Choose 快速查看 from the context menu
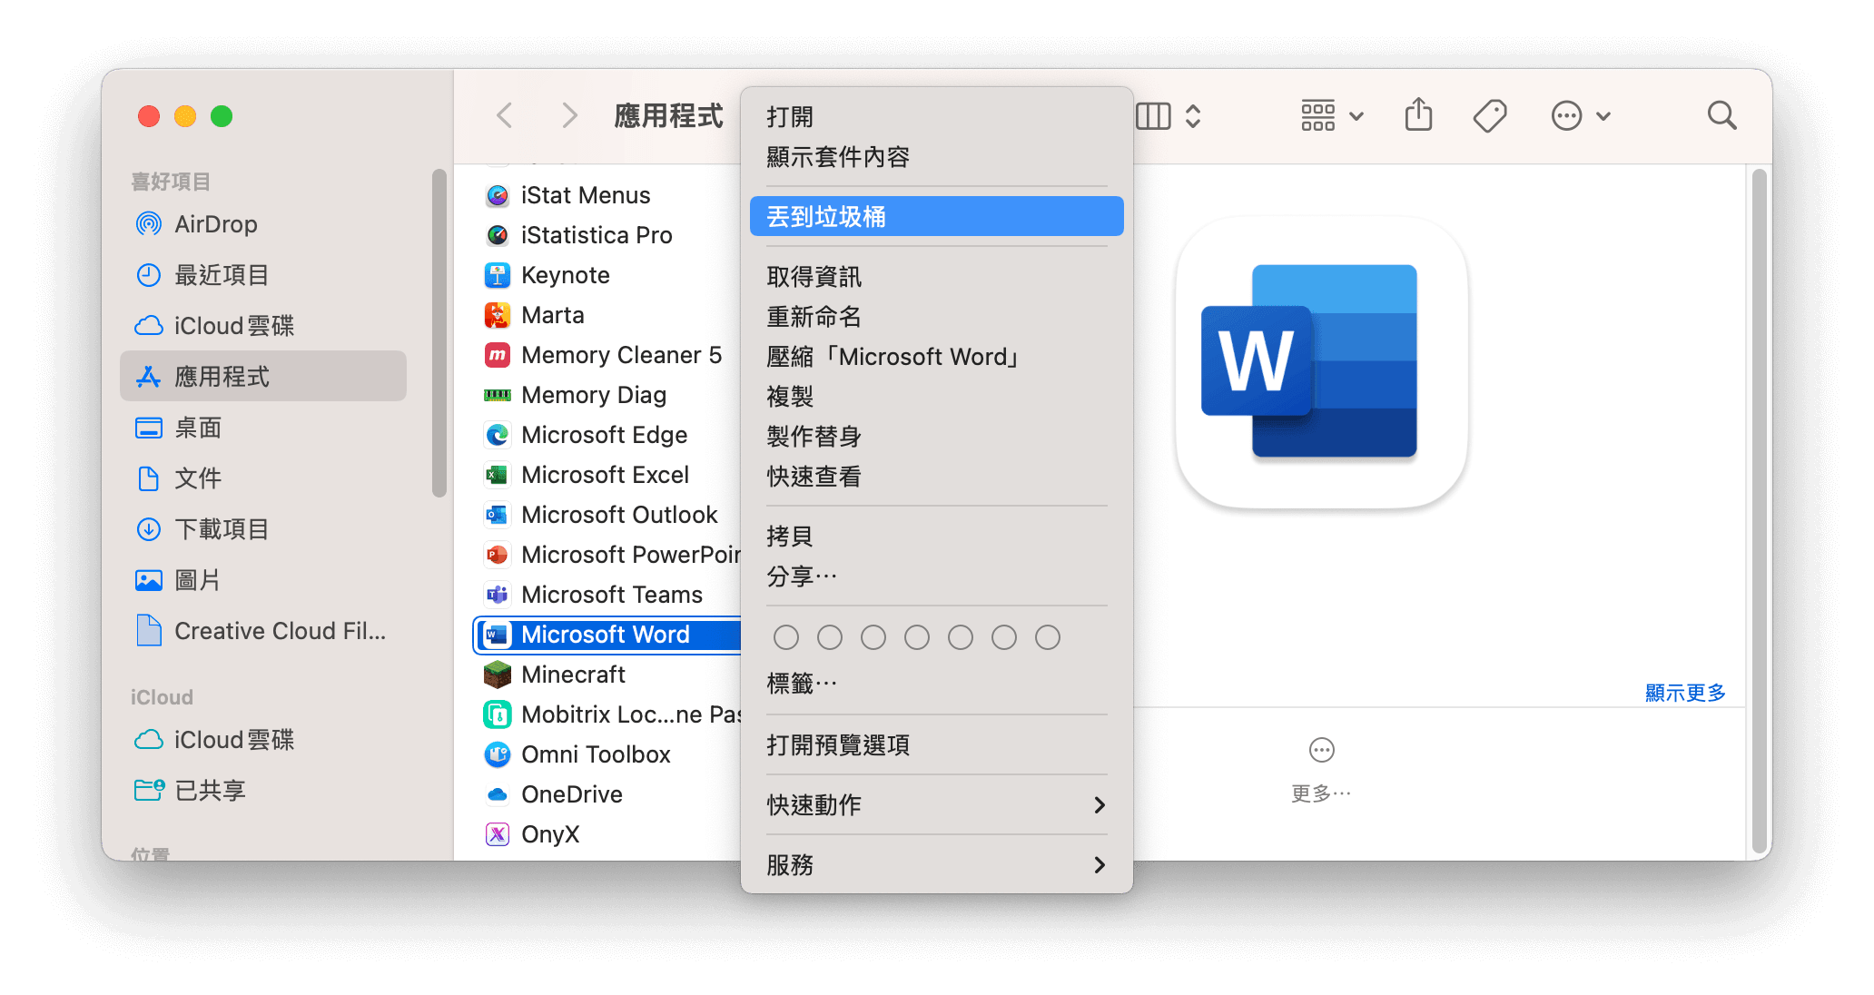Image resolution: width=1874 pixels, height=995 pixels. 937,477
